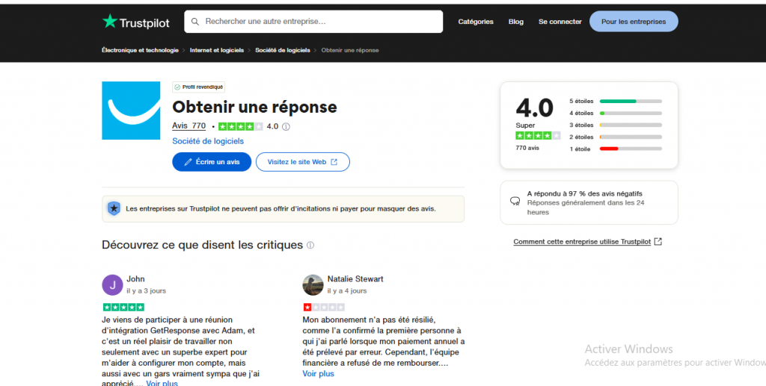The image size is (766, 386).
Task: Click the 'Pour les entreprises' button
Action: (634, 22)
